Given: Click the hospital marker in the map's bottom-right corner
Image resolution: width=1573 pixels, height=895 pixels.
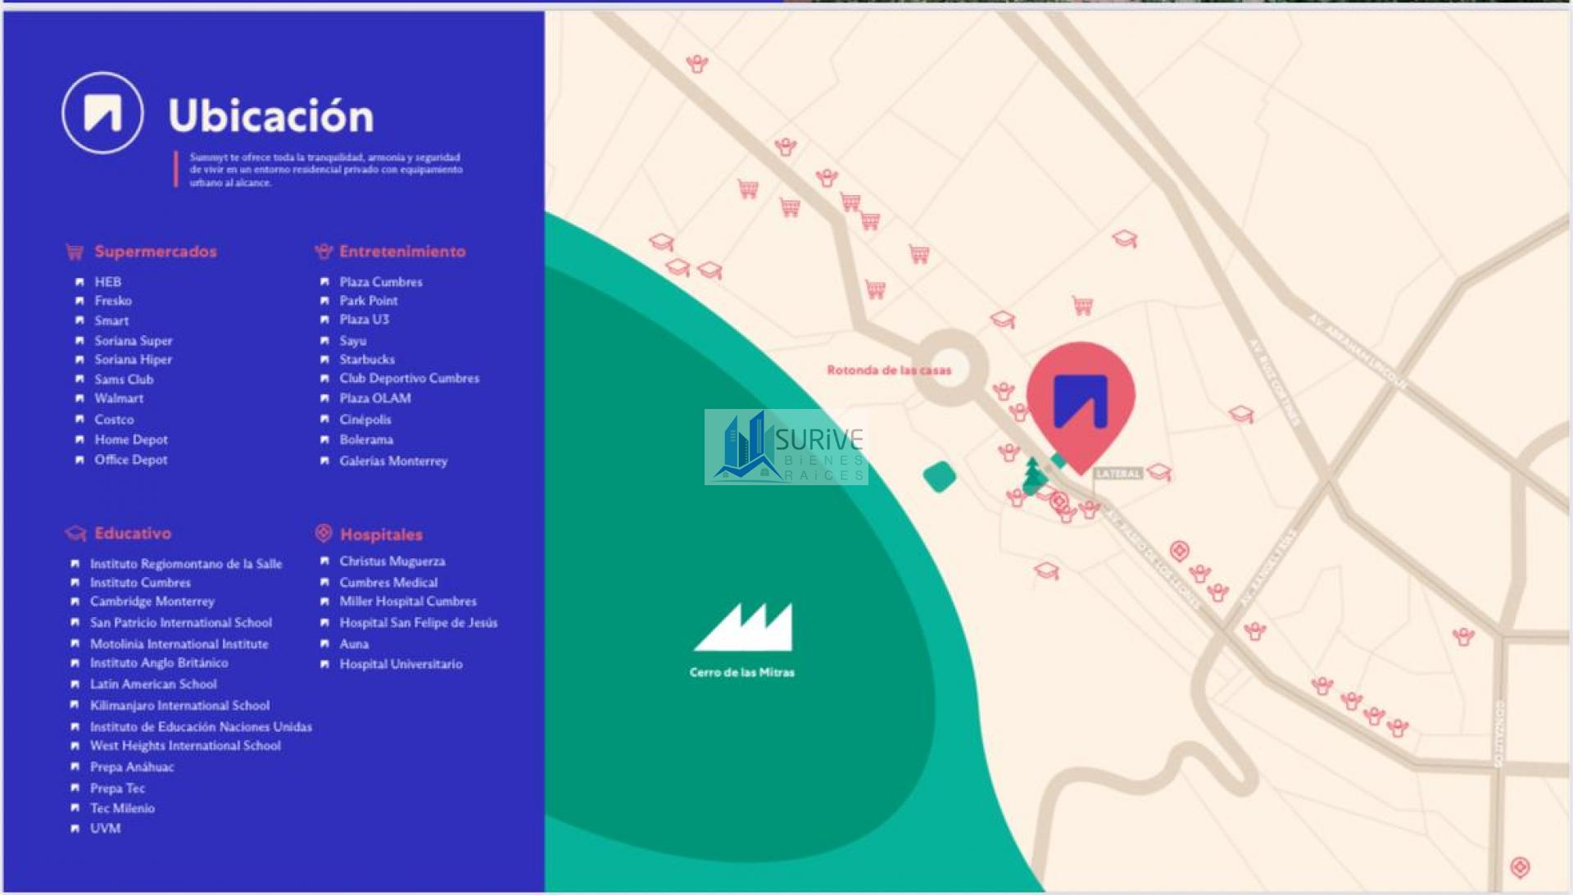Looking at the screenshot, I should click(x=1520, y=867).
